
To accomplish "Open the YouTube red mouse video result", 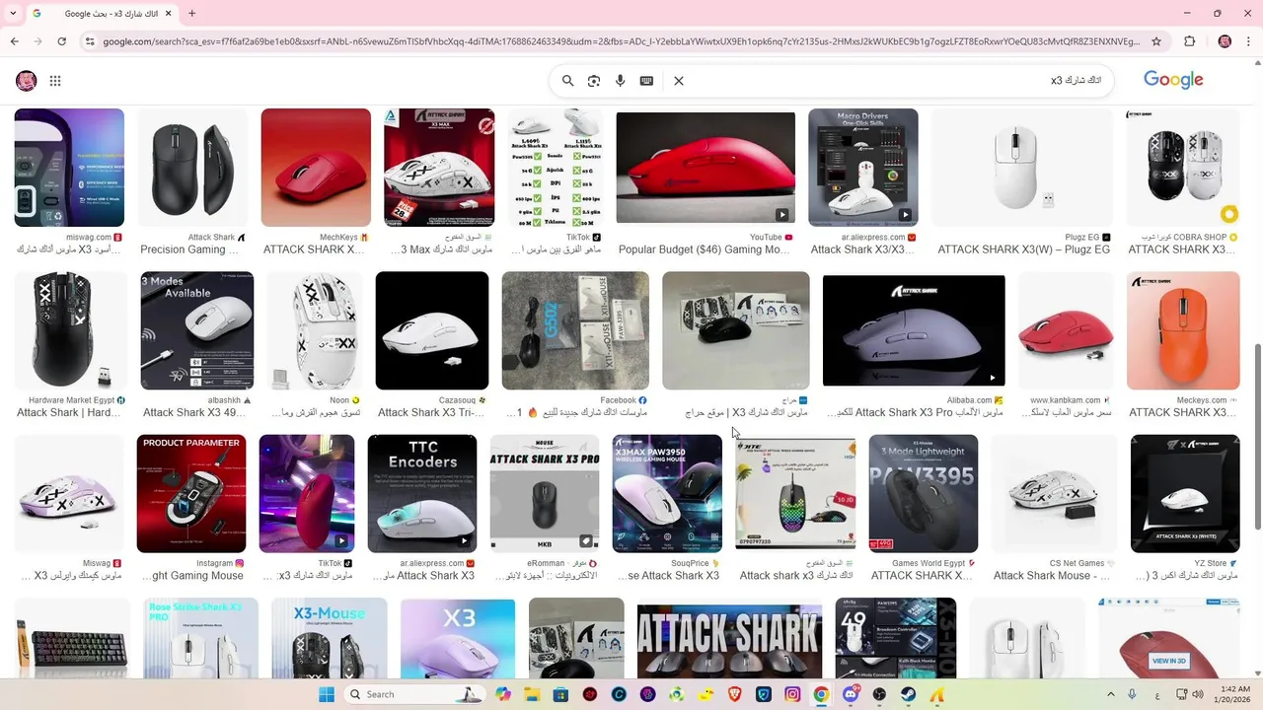I will 706,168.
